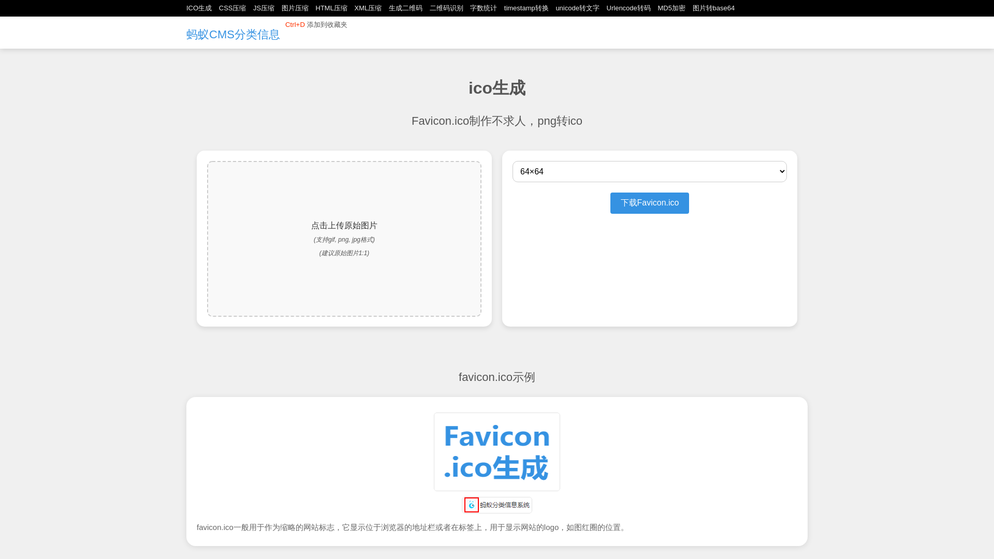This screenshot has width=994, height=559.
Task: Go to 字数统计 page
Action: 483,8
